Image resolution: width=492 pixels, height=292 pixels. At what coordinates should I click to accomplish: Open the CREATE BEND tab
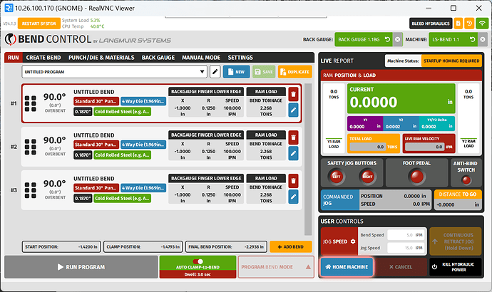43,58
